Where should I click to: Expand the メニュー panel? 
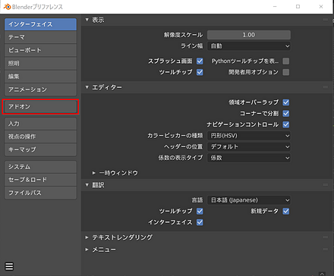coord(87,249)
